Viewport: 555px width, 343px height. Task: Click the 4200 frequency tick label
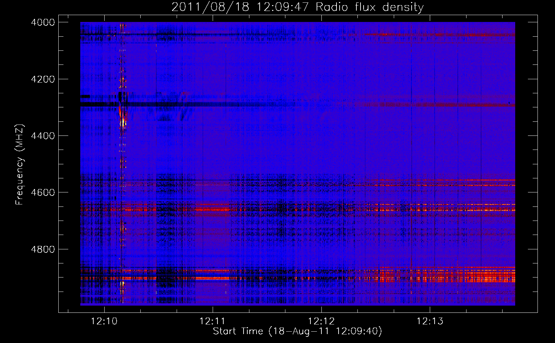pyautogui.click(x=43, y=79)
